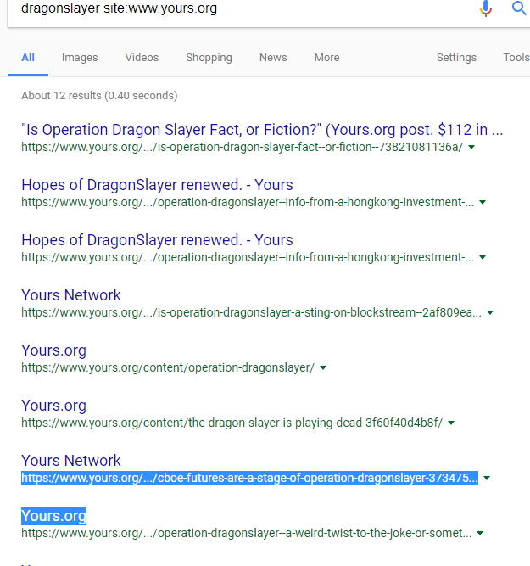
Task: Expand dropdown arrow for content/operation-dragonslayer URL
Action: pos(323,367)
